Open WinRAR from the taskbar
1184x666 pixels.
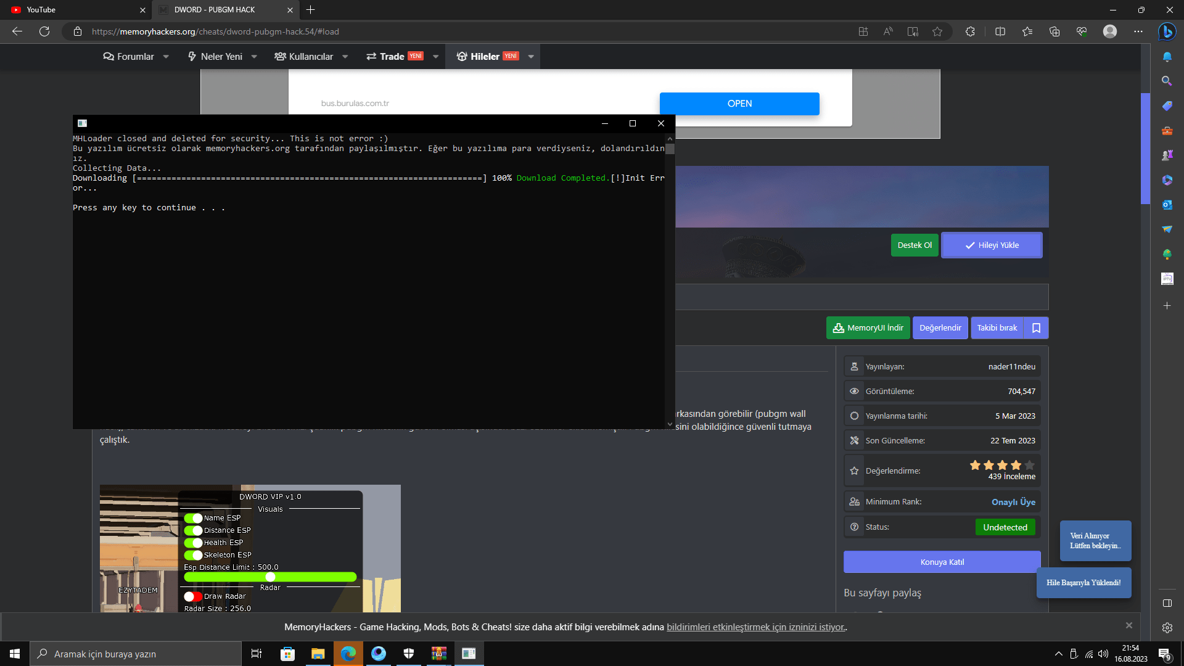(439, 654)
